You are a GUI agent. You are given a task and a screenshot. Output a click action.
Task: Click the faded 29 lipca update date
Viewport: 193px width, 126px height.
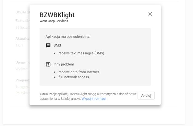22,27
